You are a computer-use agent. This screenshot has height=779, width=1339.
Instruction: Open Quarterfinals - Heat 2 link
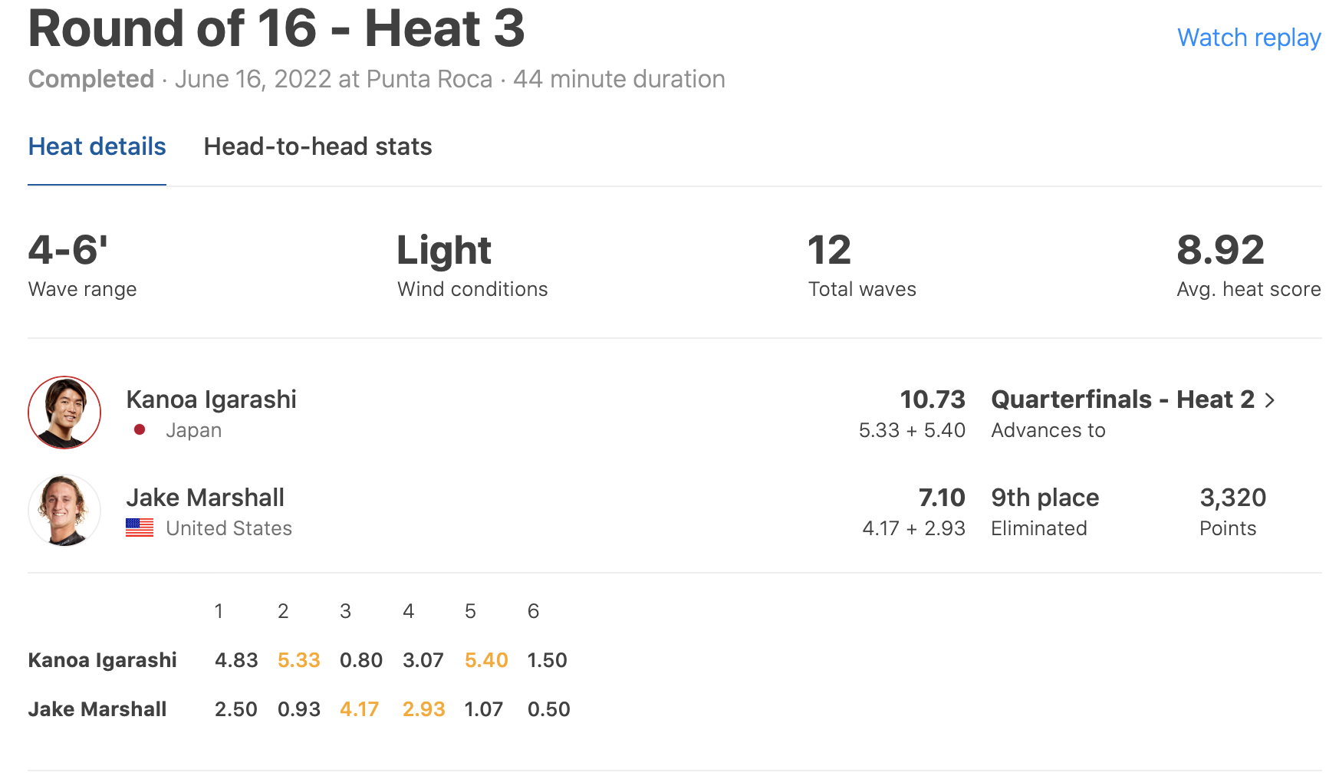[x=1122, y=399]
